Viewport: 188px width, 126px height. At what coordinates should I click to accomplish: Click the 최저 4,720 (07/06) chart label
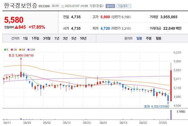[157, 106]
